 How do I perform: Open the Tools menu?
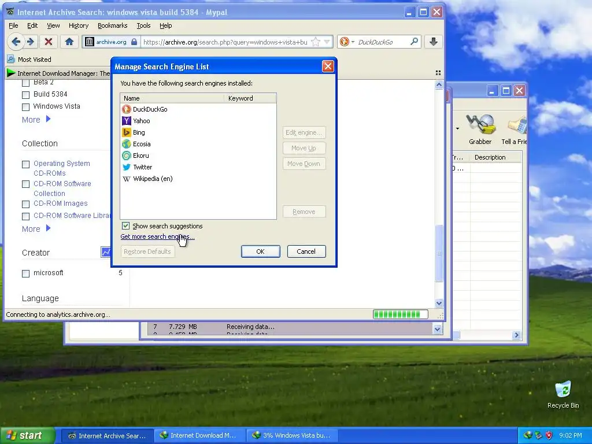[143, 25]
